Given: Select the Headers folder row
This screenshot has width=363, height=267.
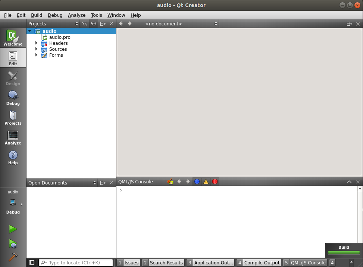Looking at the screenshot, I should 71,43.
